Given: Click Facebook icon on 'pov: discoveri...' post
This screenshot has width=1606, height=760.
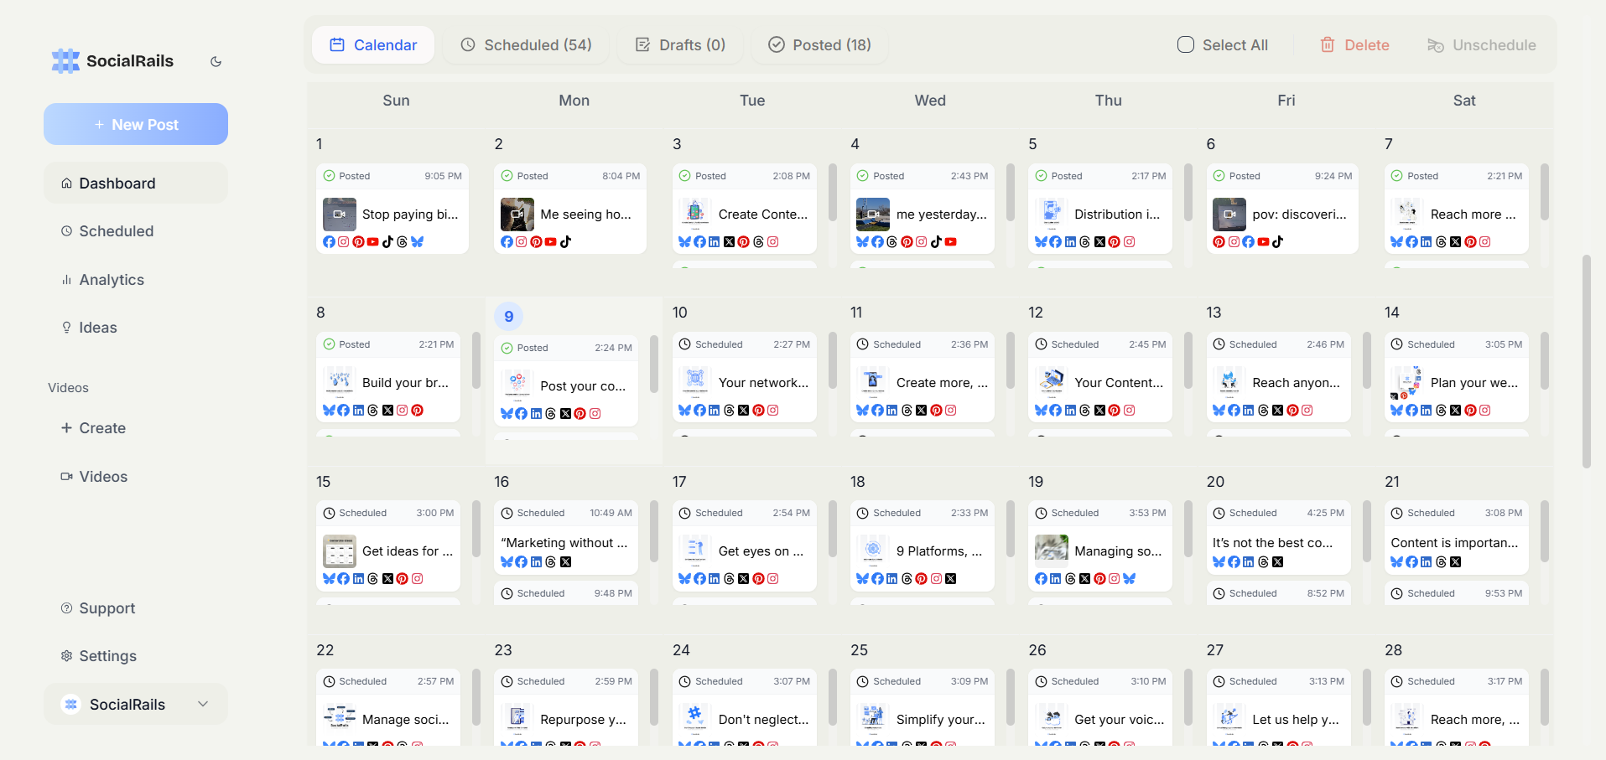Looking at the screenshot, I should point(1248,241).
